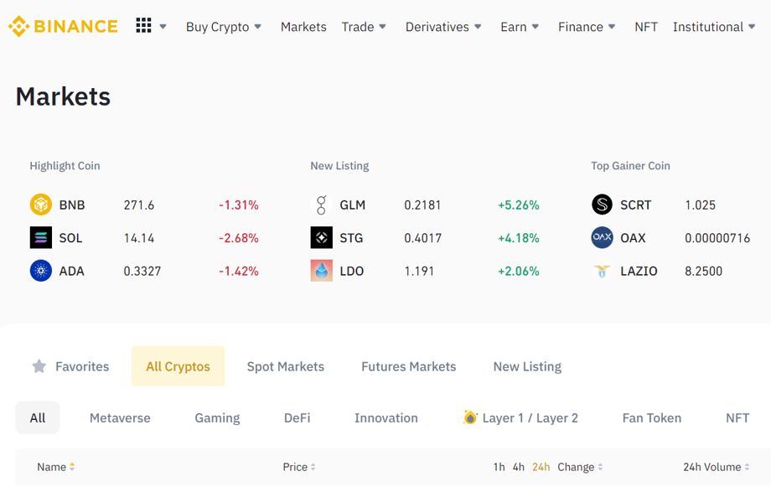Image resolution: width=771 pixels, height=487 pixels.
Task: Click the Binance logo
Action: [x=63, y=26]
